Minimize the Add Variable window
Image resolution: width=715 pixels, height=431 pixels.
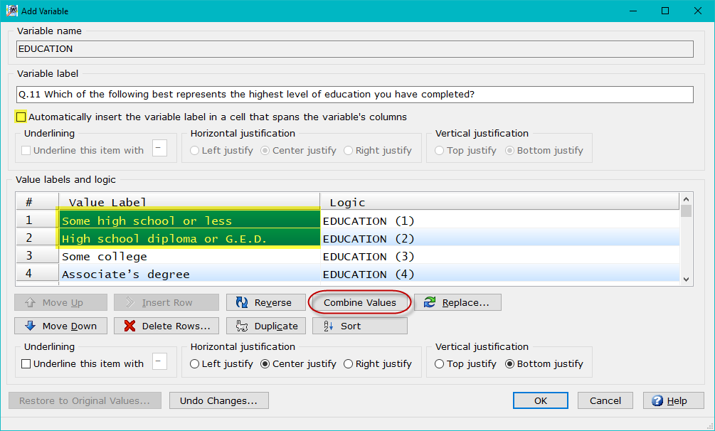click(632, 11)
